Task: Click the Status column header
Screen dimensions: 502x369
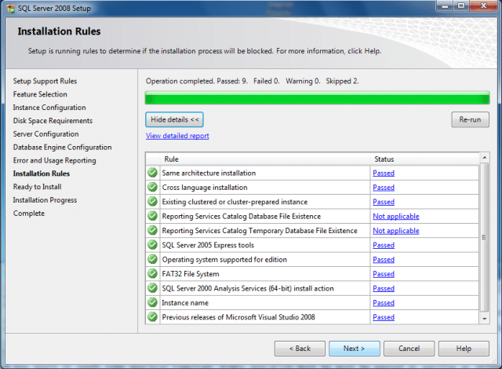Action: click(x=425, y=159)
